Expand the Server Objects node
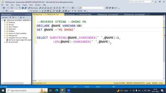Viewport: 166px width, 93px height. [5, 27]
